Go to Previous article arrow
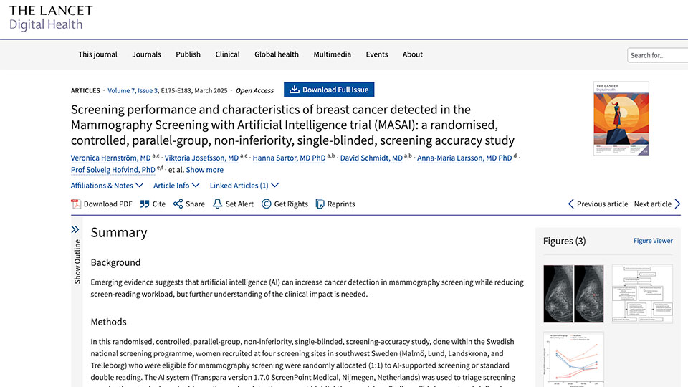Screen dimensions: 688x387 (571, 204)
